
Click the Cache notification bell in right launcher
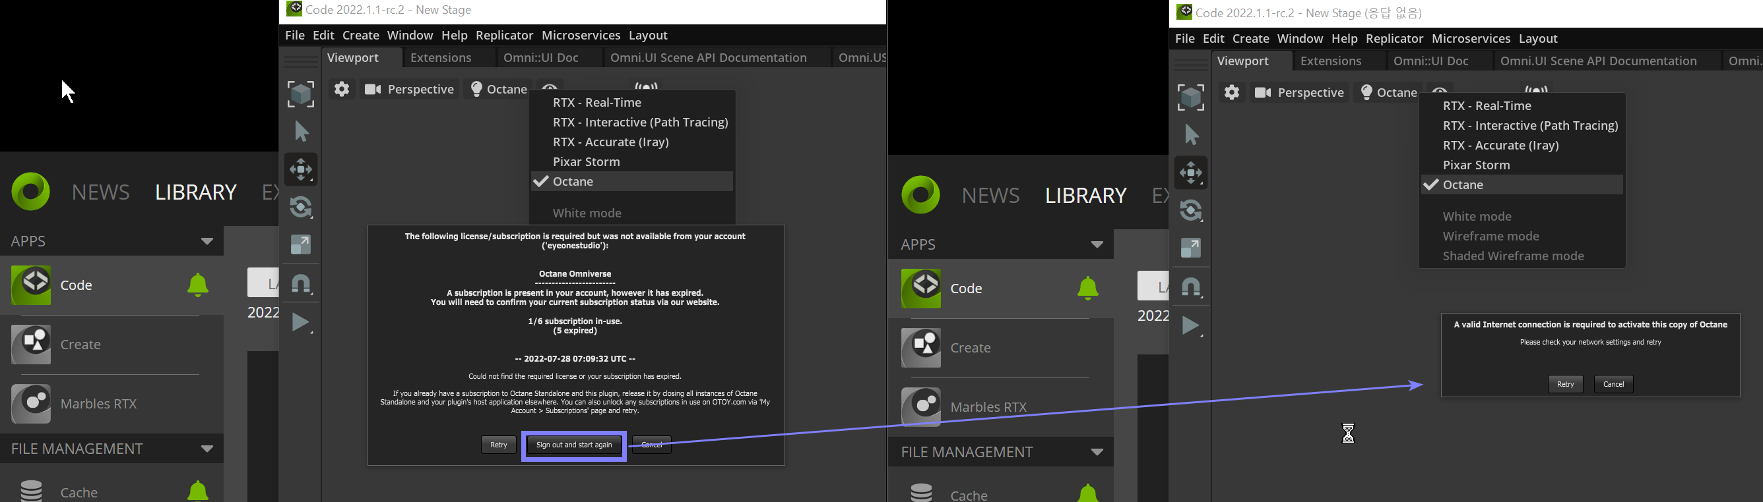tap(1087, 492)
